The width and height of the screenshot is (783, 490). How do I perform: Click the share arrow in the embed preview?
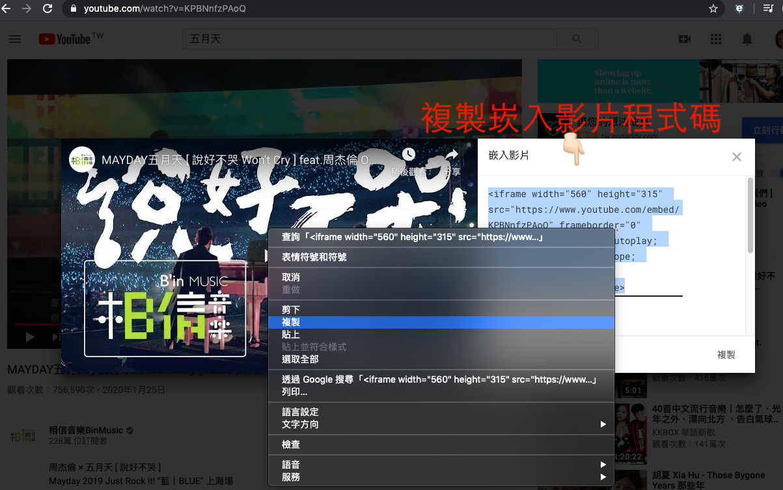coord(452,155)
